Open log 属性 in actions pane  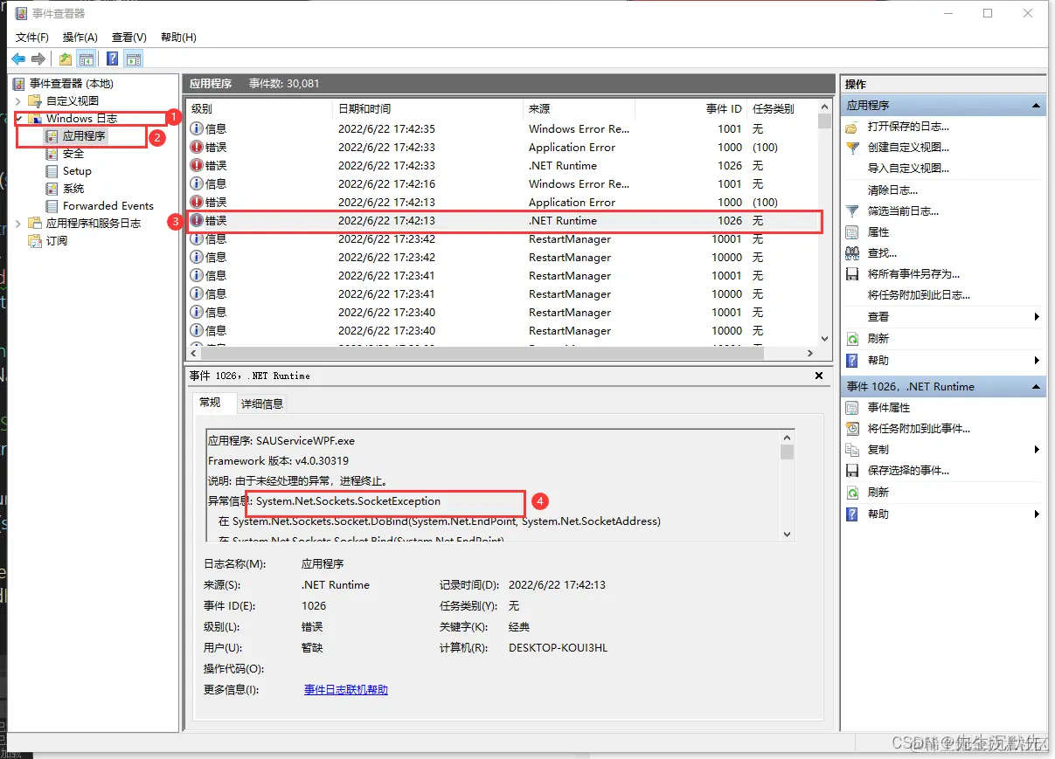pyautogui.click(x=878, y=232)
